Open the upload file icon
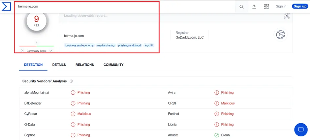The image size is (310, 140). click(x=254, y=7)
